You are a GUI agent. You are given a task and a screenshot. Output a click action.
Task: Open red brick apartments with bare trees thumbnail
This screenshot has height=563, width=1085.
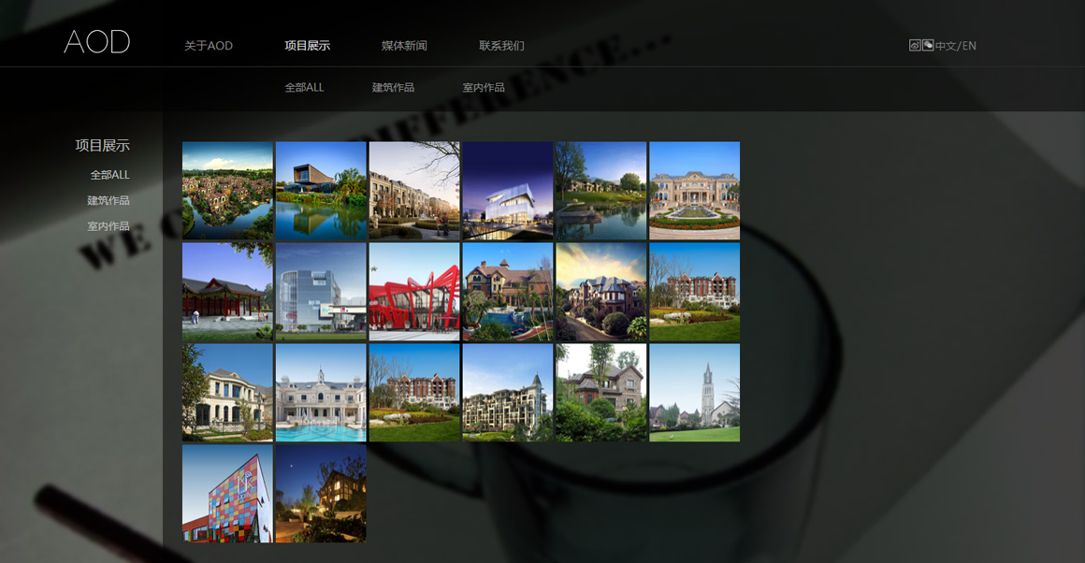click(x=695, y=292)
